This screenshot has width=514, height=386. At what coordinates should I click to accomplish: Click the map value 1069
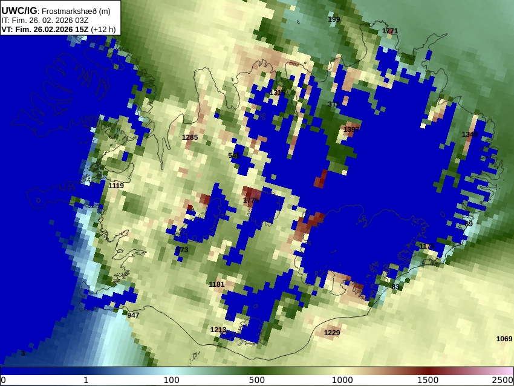tap(504, 339)
